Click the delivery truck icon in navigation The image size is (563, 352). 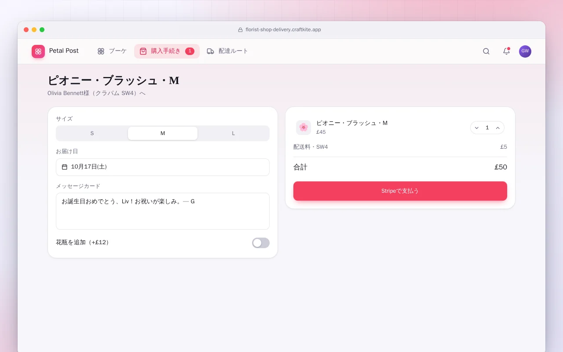211,51
